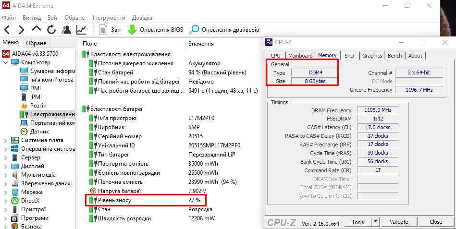Open the Файл menu
The image size is (456, 229).
tap(9, 18)
